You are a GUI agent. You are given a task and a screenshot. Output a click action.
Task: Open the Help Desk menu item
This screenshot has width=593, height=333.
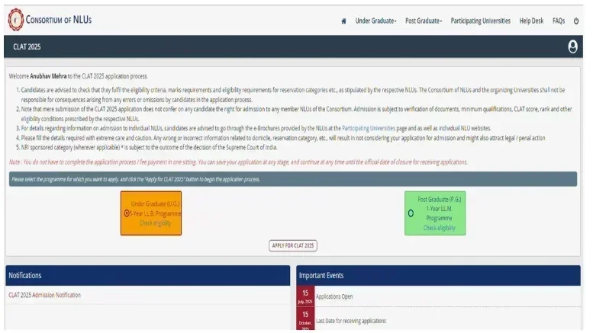tap(530, 21)
